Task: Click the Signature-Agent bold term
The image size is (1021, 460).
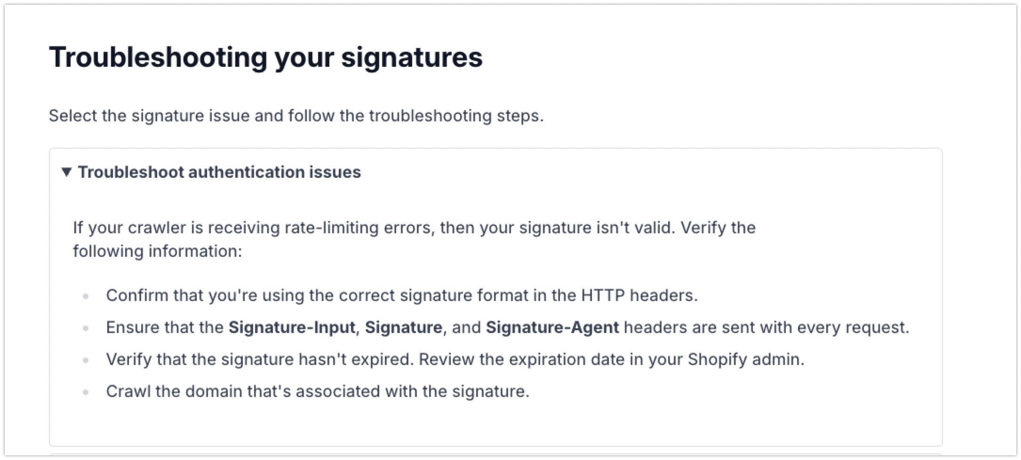Action: point(552,327)
